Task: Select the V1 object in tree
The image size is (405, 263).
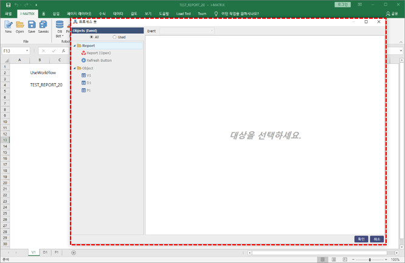Action: pyautogui.click(x=88, y=75)
